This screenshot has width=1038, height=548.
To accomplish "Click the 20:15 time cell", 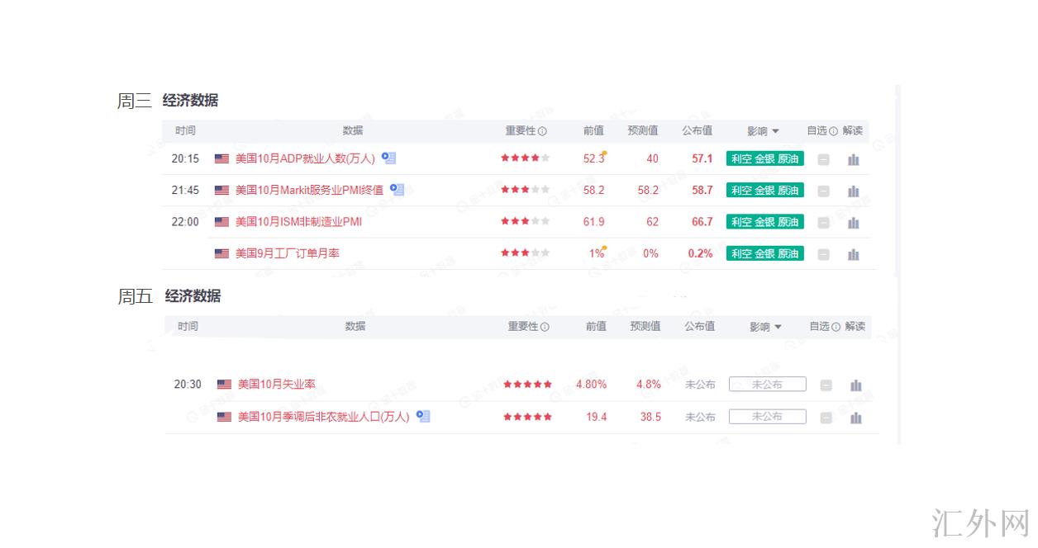I will 185,158.
